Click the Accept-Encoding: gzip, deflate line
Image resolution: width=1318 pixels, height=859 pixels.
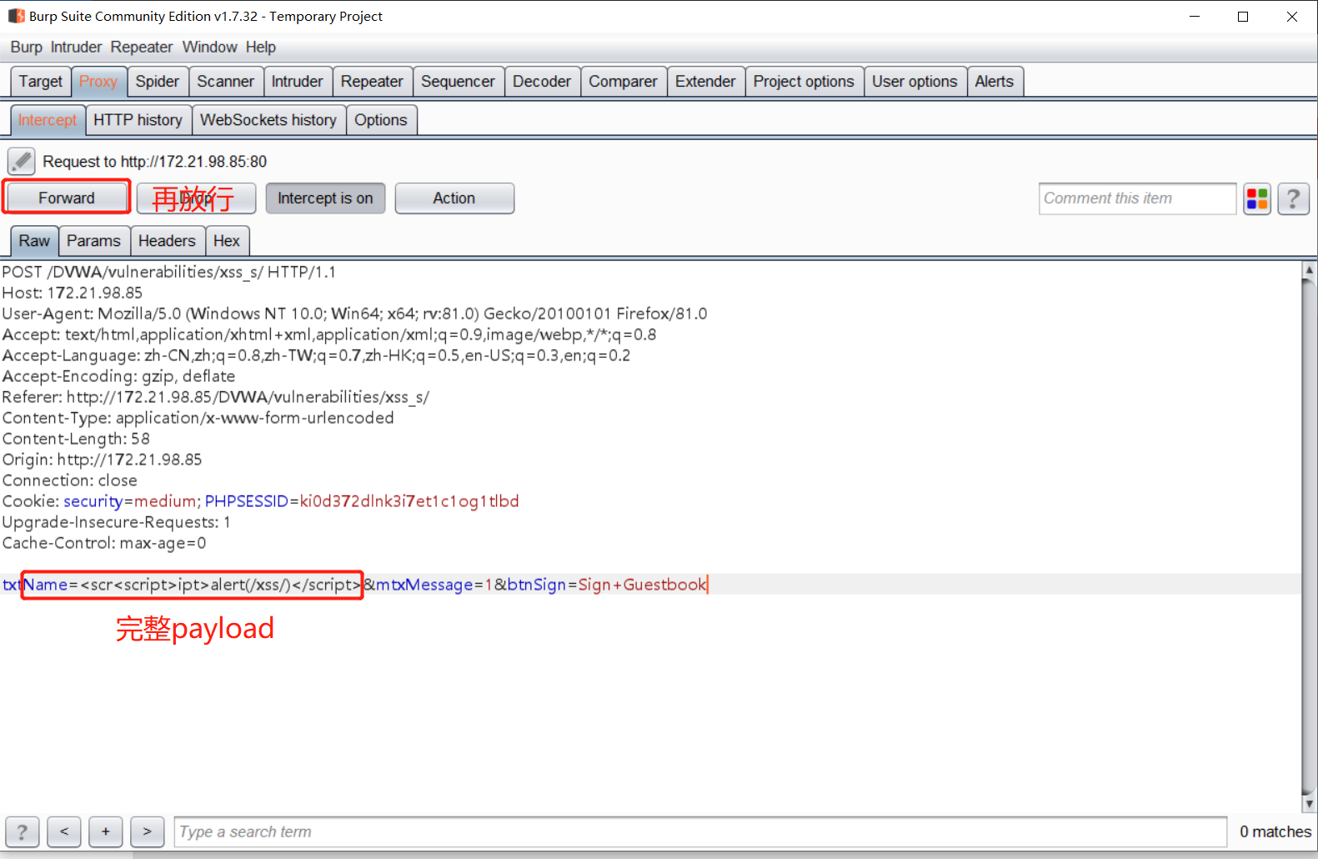pos(118,376)
